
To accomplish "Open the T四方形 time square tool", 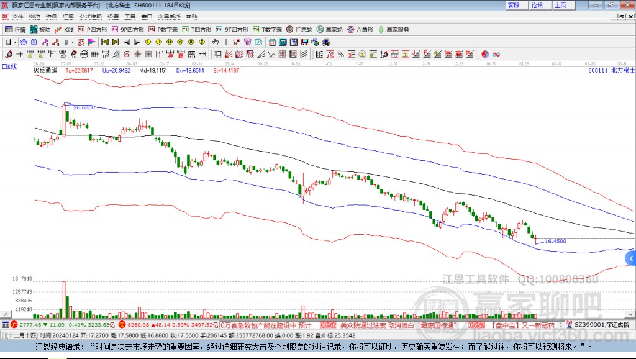I will point(197,30).
